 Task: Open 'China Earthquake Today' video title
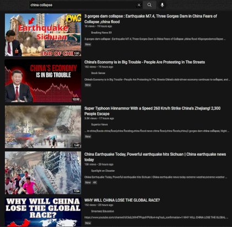click(x=155, y=157)
